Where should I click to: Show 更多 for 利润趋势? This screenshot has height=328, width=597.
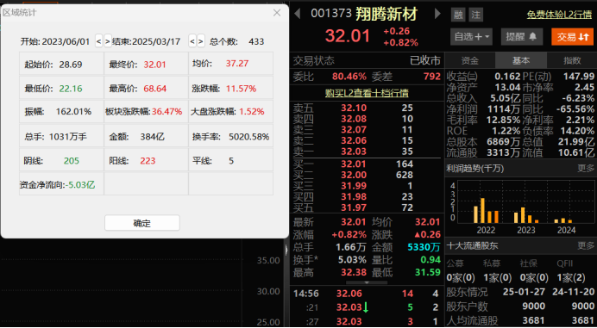[x=585, y=169]
